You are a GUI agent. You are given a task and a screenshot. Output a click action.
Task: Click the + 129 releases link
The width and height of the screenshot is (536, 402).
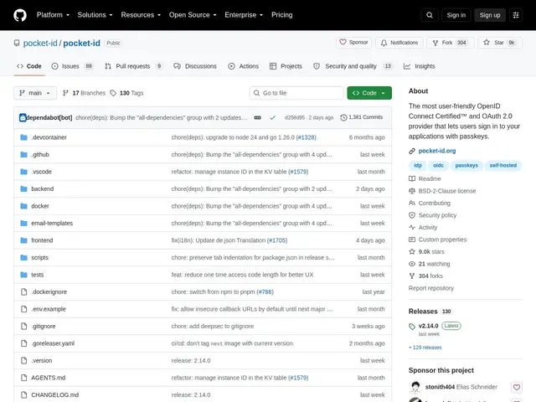click(425, 348)
